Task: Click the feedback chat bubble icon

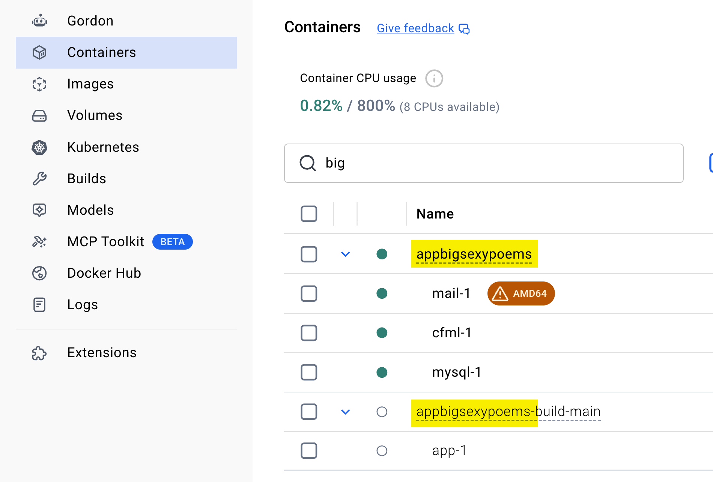Action: 464,29
